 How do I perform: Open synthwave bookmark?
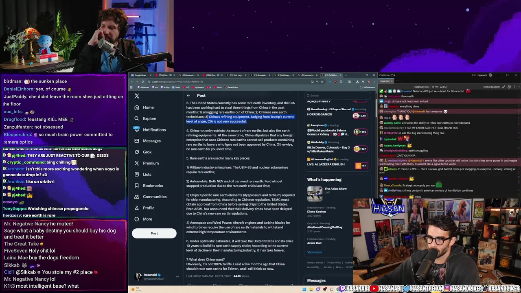pos(198,87)
